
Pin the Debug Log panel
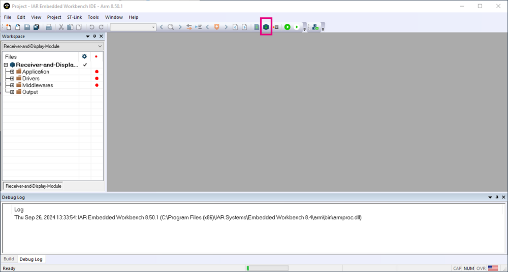[497, 197]
